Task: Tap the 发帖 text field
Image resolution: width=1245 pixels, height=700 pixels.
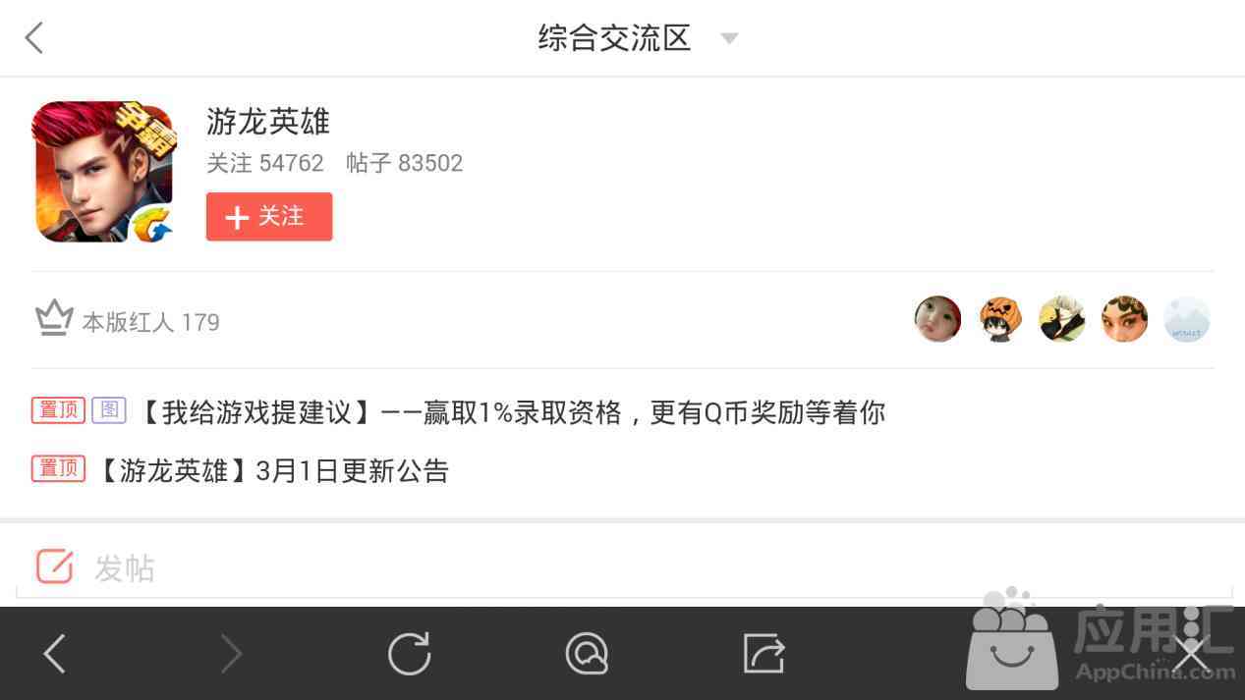Action: coord(624,567)
